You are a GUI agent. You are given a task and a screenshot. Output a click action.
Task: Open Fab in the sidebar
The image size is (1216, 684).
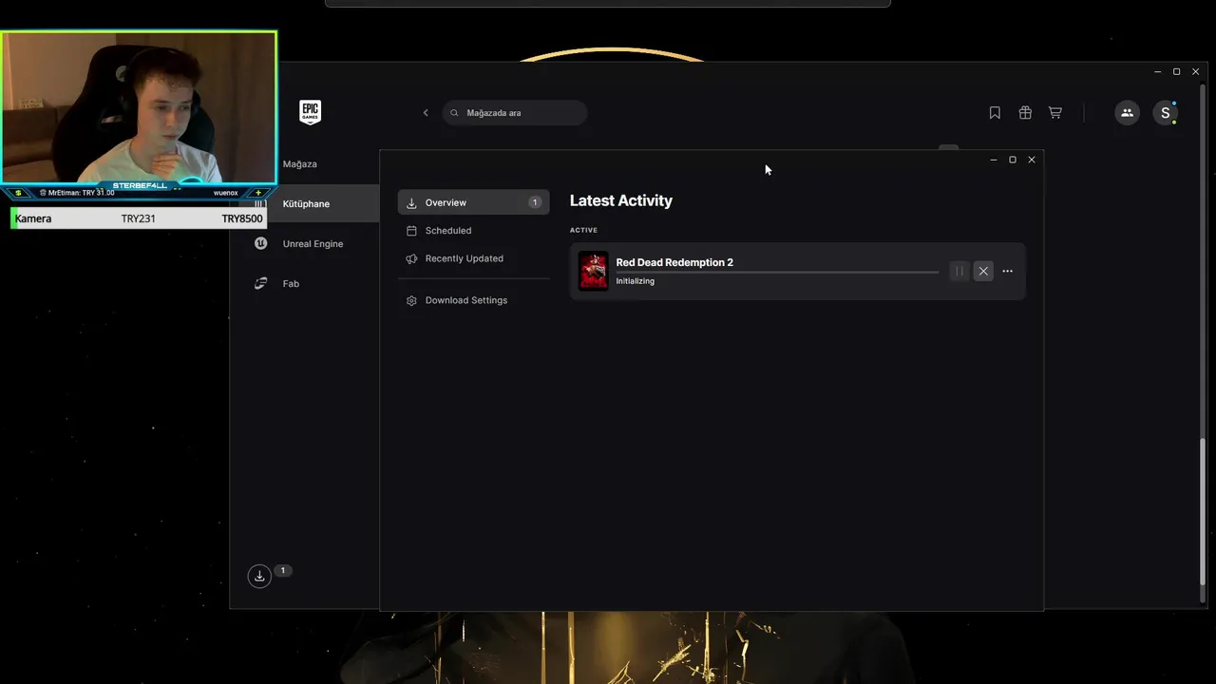291,284
